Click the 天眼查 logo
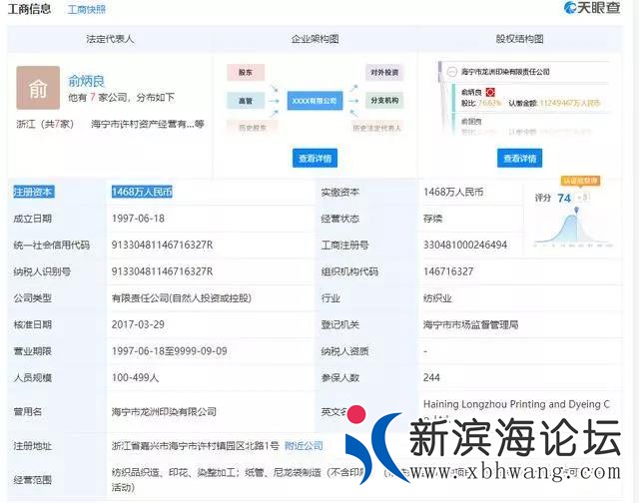The height and width of the screenshot is (503, 639). click(592, 8)
